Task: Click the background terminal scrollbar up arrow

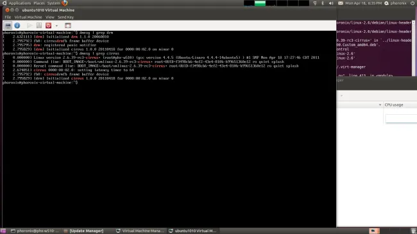Action: pos(414,22)
